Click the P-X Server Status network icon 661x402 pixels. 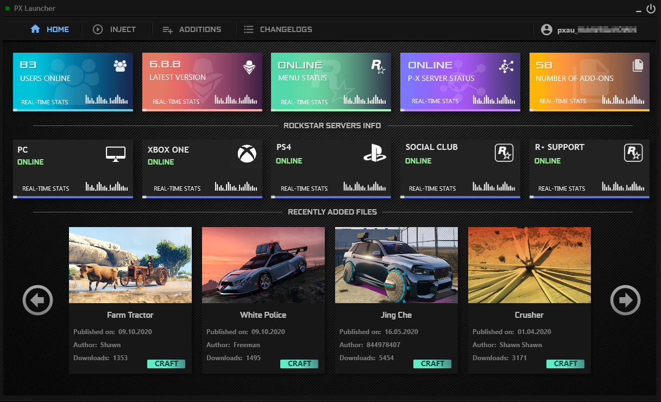coord(506,66)
